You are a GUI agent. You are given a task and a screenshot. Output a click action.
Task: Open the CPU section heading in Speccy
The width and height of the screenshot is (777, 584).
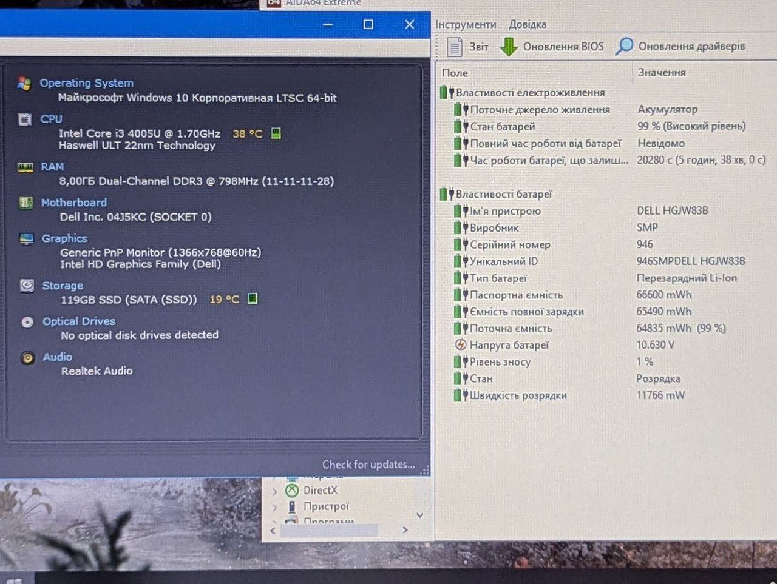pos(51,119)
